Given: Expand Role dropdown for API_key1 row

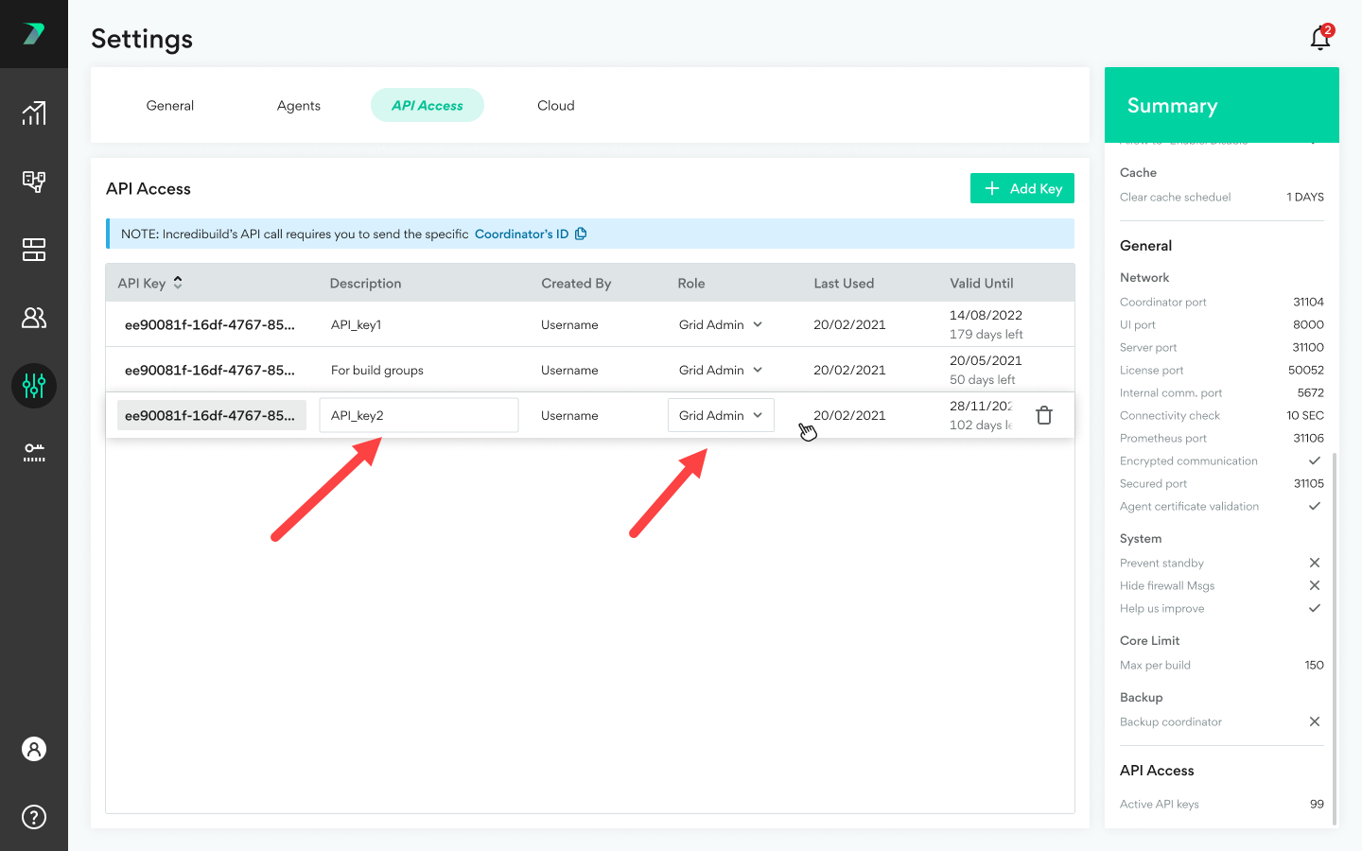Looking at the screenshot, I should tap(758, 324).
